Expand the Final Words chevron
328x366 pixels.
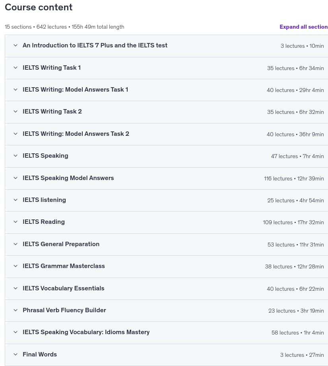[16, 354]
